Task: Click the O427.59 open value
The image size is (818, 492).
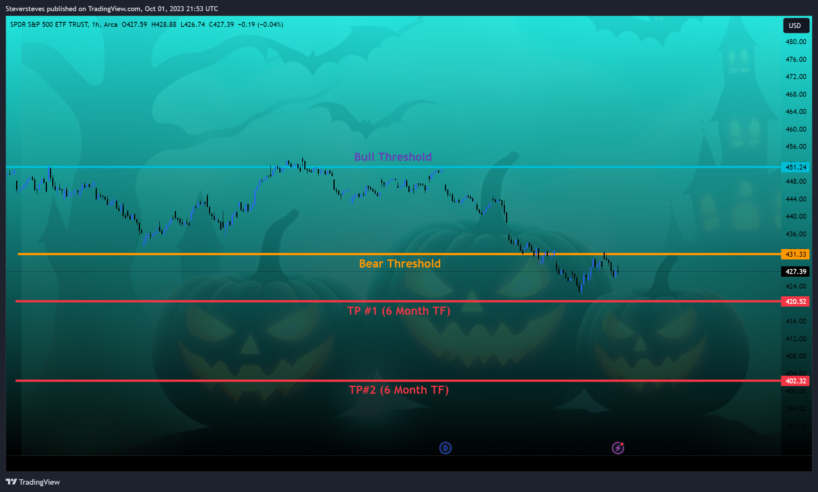Action: 134,25
